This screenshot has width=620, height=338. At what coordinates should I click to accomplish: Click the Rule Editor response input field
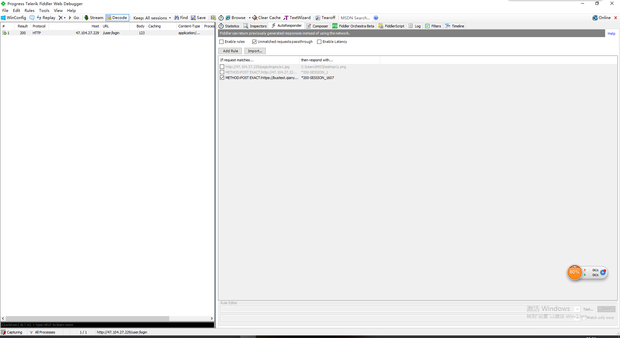tap(400, 318)
